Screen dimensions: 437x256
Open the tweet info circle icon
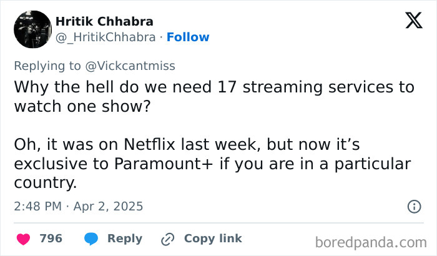[x=413, y=206]
